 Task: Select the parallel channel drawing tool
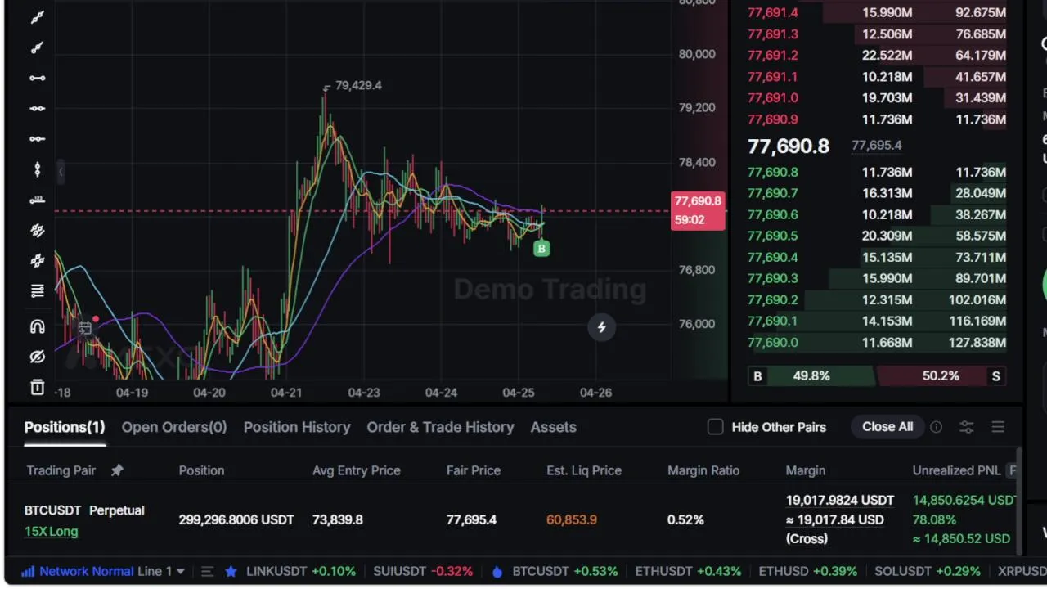point(37,231)
